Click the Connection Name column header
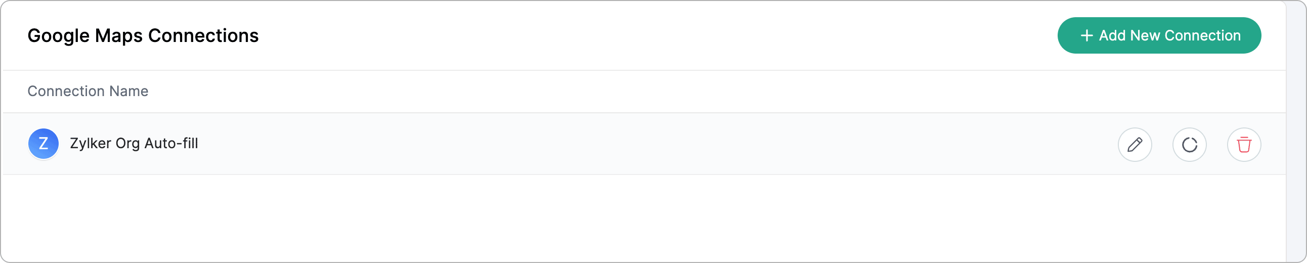 pos(88,92)
